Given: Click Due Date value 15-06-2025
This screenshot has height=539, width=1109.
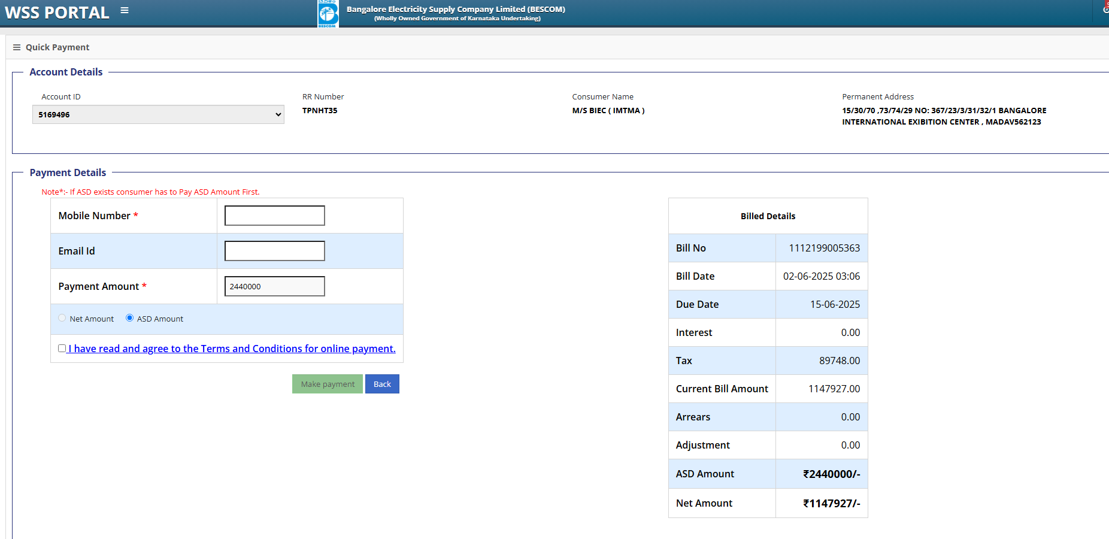Looking at the screenshot, I should pos(835,304).
